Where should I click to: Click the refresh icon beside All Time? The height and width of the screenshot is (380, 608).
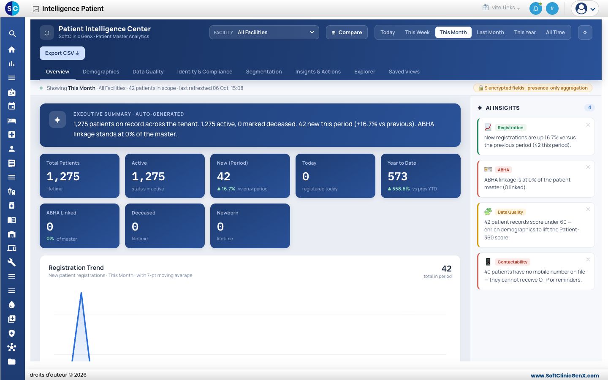point(585,33)
